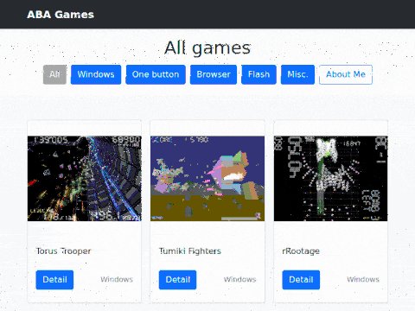Click Windows label on rRootage card
415x311 pixels.
coord(363,279)
